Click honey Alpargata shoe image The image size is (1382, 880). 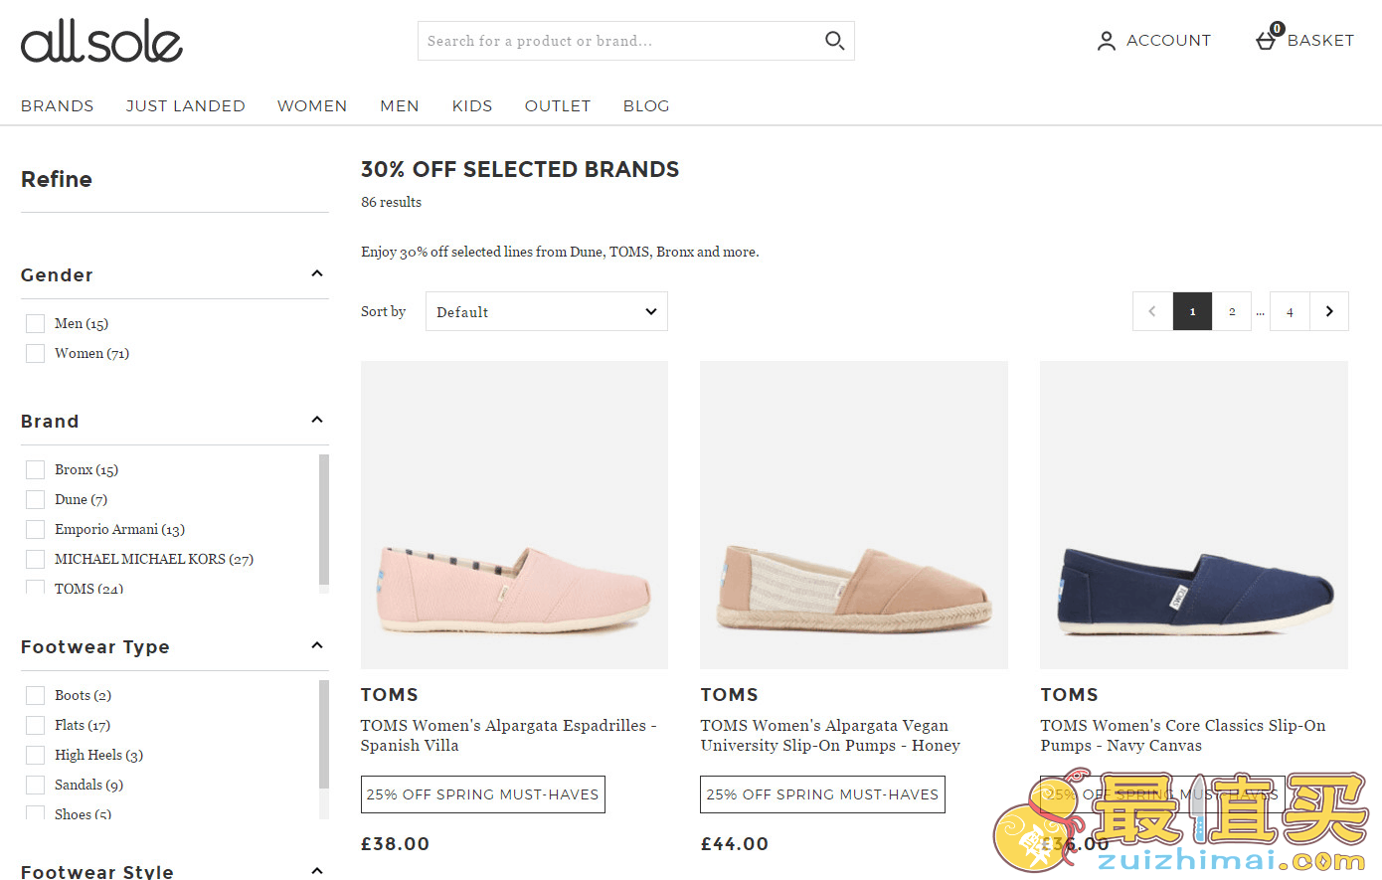[x=854, y=515]
